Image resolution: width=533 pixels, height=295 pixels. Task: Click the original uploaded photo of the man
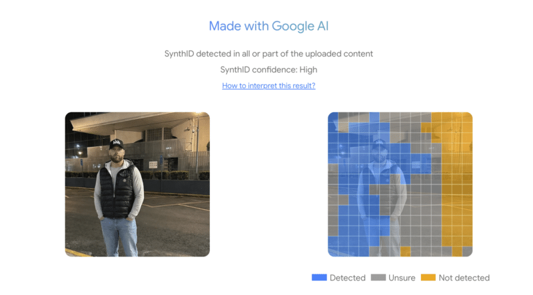tap(137, 184)
